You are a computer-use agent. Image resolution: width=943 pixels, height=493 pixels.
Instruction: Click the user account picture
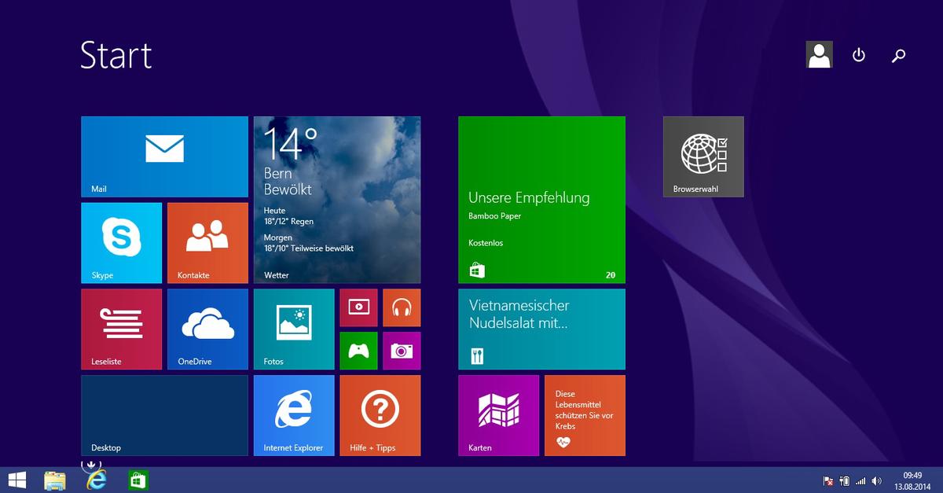click(819, 53)
